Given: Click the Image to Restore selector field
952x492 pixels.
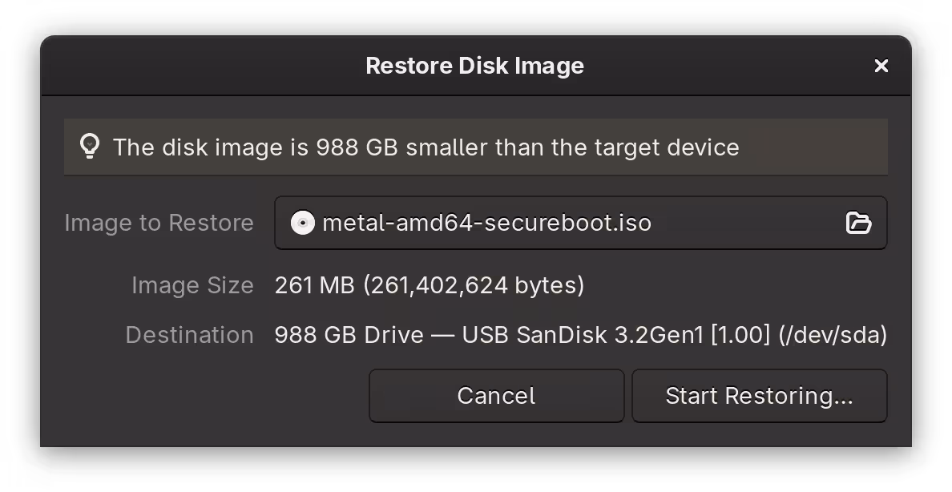Looking at the screenshot, I should [581, 223].
